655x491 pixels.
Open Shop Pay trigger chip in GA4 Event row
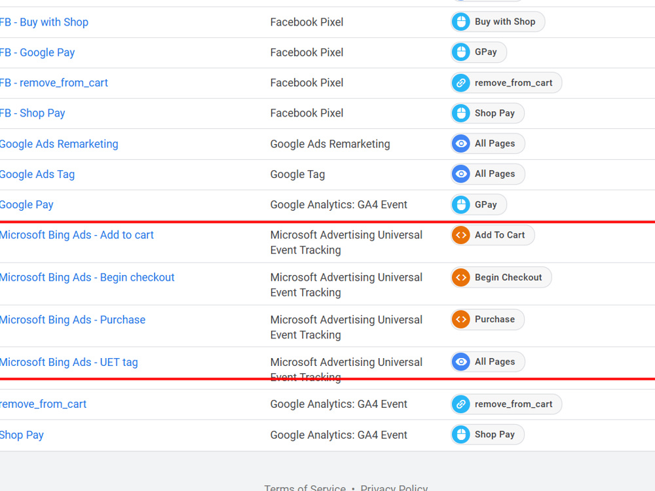tap(487, 435)
